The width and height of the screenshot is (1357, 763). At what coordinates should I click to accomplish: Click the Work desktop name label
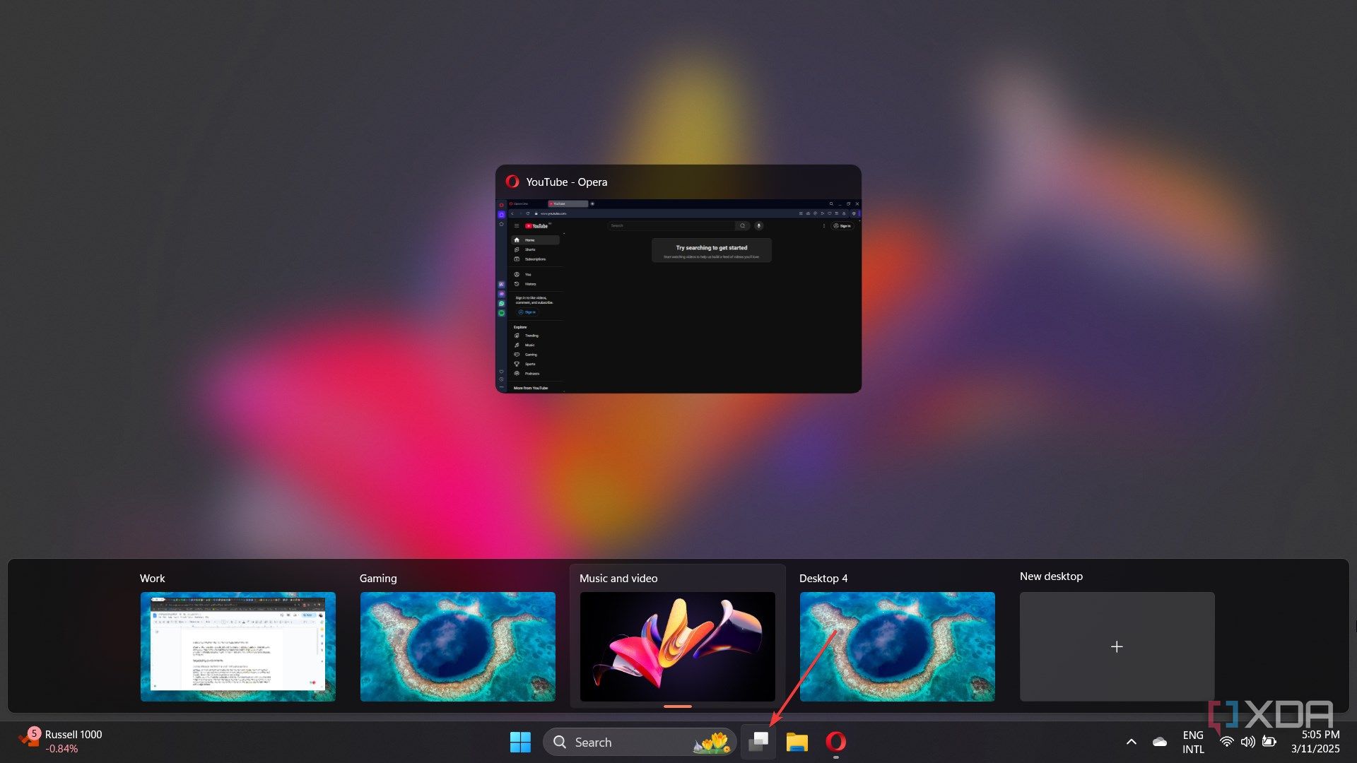[152, 578]
